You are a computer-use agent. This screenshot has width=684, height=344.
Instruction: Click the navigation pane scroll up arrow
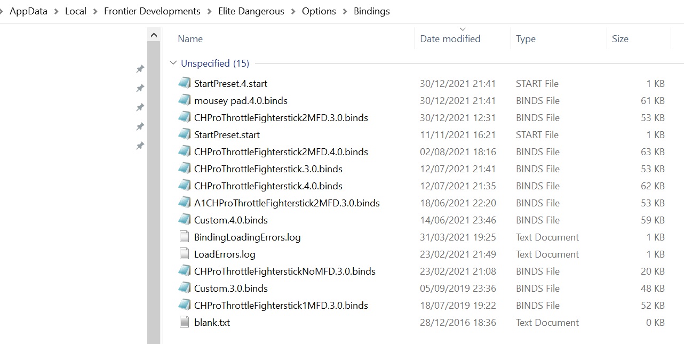(x=154, y=35)
